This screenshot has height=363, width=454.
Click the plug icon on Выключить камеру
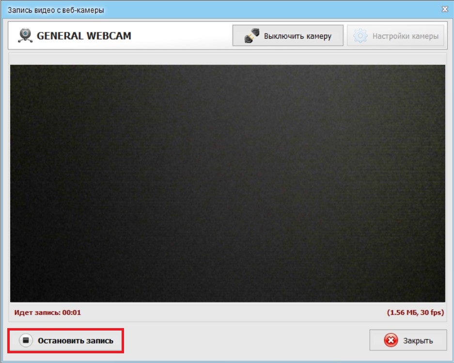pos(251,36)
